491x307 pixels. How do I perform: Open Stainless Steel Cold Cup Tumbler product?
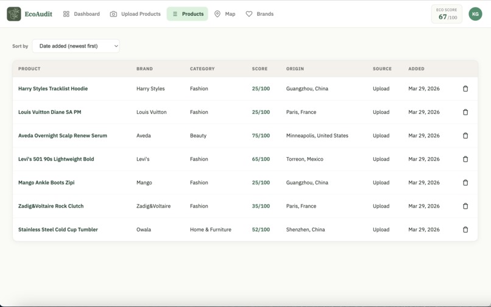coord(58,230)
